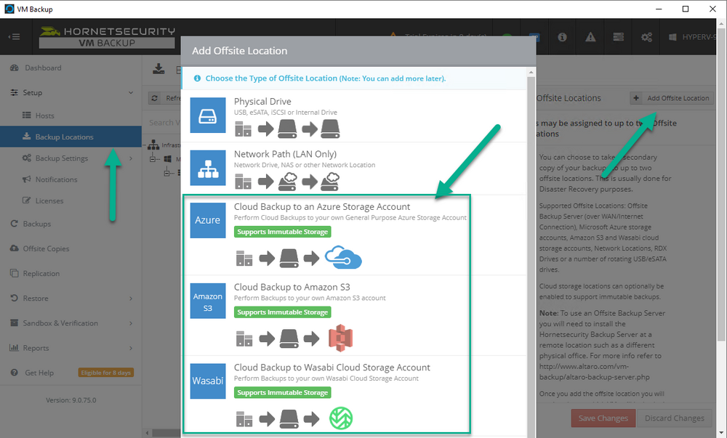Click the download icon in the toolbar
This screenshot has width=727, height=438.
coord(158,69)
